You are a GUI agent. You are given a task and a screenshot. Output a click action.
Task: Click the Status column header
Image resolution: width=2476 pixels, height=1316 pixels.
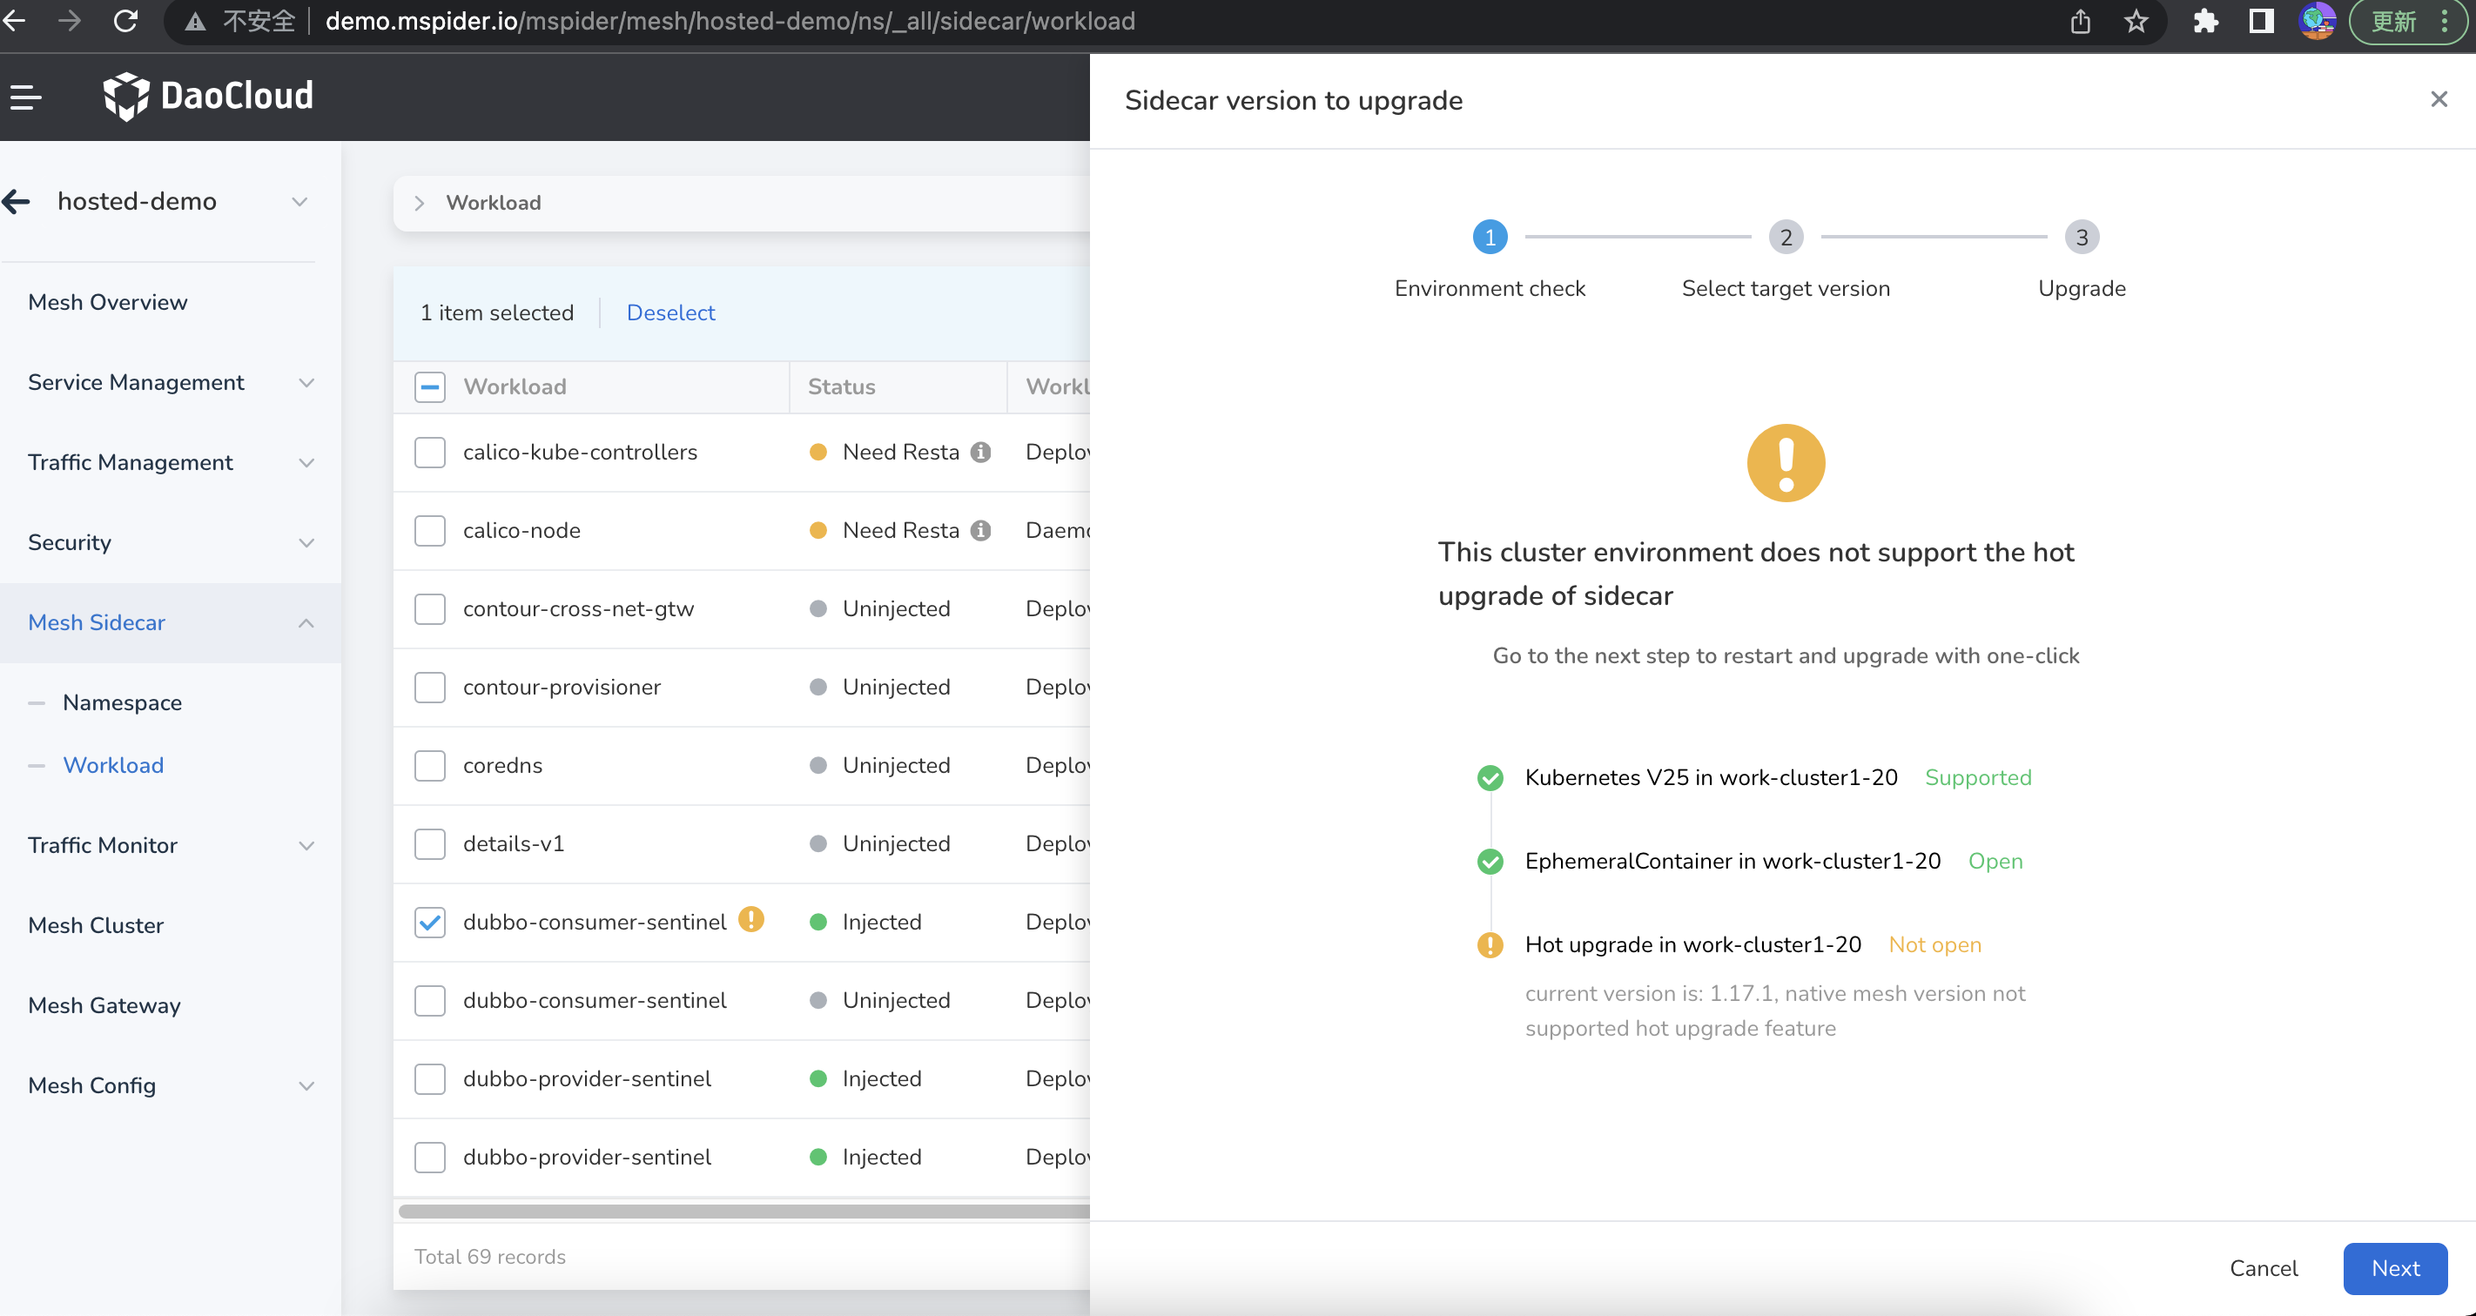841,387
